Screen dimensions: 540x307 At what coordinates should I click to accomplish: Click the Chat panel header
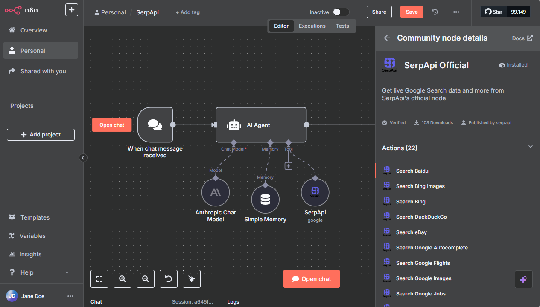[x=96, y=302]
